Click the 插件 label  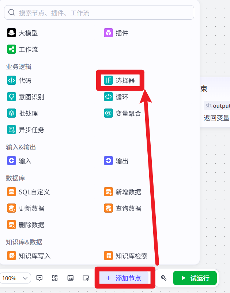click(x=122, y=33)
